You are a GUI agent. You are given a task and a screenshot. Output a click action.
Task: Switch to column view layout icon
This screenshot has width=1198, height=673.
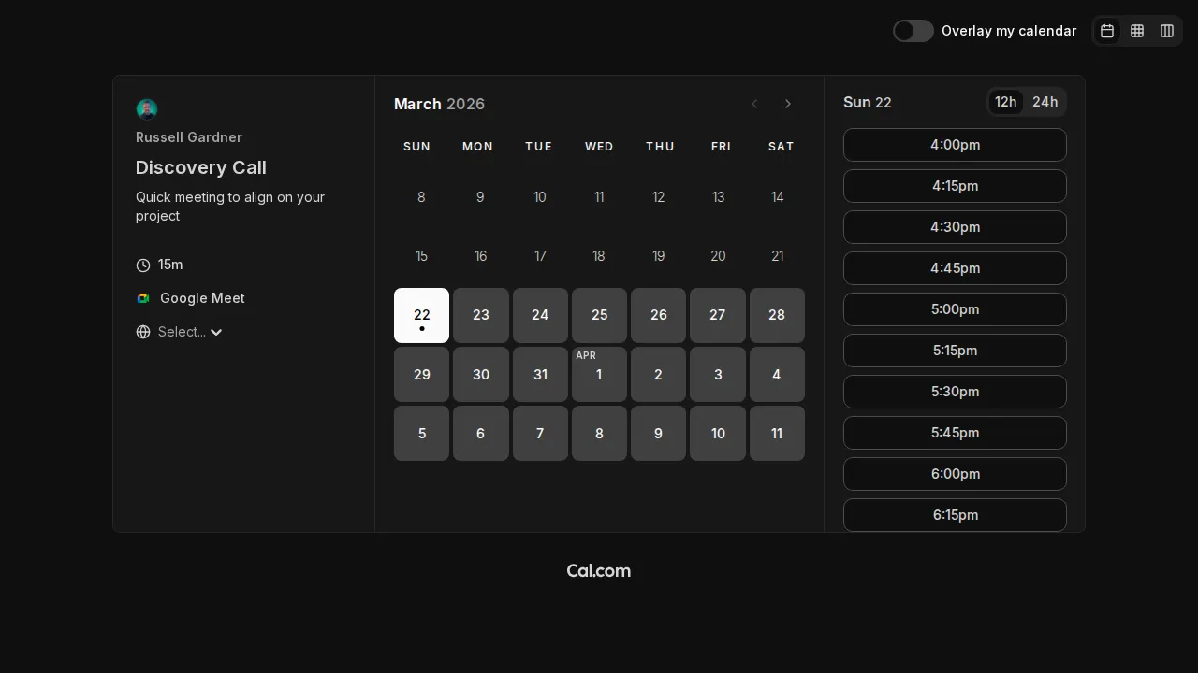[1167, 31]
